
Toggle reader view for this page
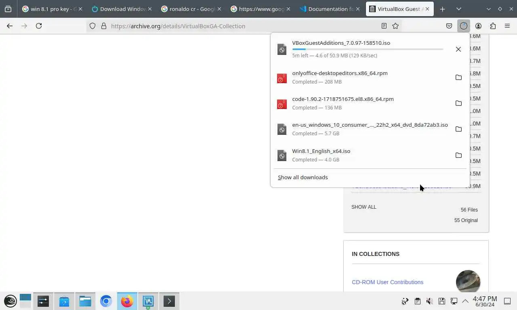384,26
